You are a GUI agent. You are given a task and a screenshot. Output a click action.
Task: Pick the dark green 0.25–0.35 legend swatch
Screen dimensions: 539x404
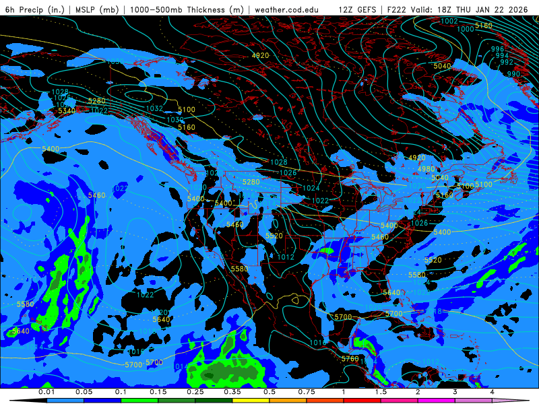(x=214, y=401)
